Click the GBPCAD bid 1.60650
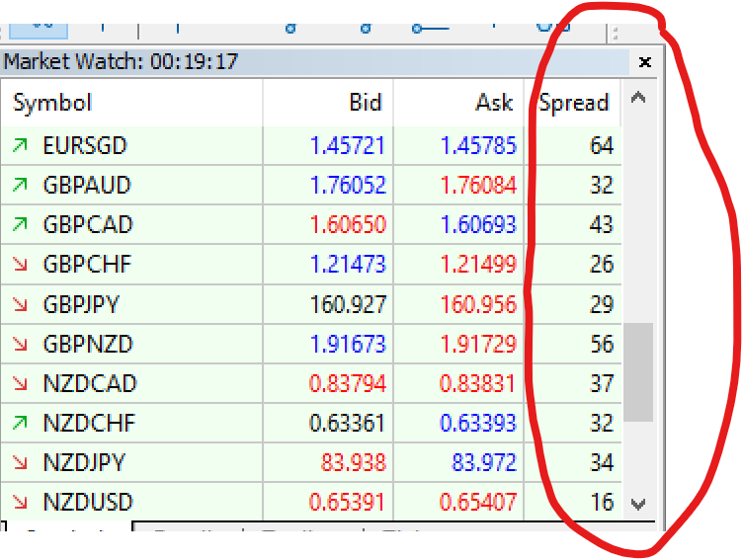 click(x=348, y=224)
